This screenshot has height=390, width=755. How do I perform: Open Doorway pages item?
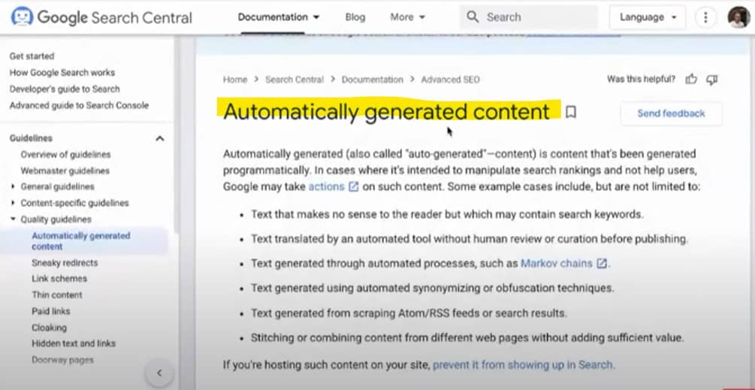point(62,360)
